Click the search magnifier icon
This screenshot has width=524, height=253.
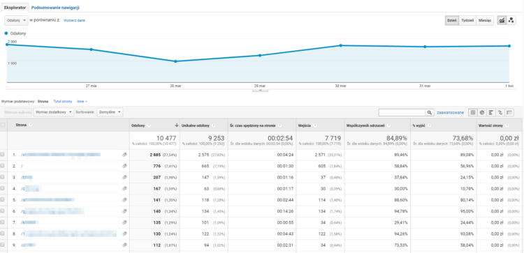[x=430, y=113]
